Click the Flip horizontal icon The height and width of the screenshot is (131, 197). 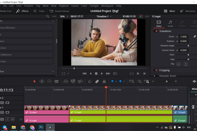click(179, 64)
